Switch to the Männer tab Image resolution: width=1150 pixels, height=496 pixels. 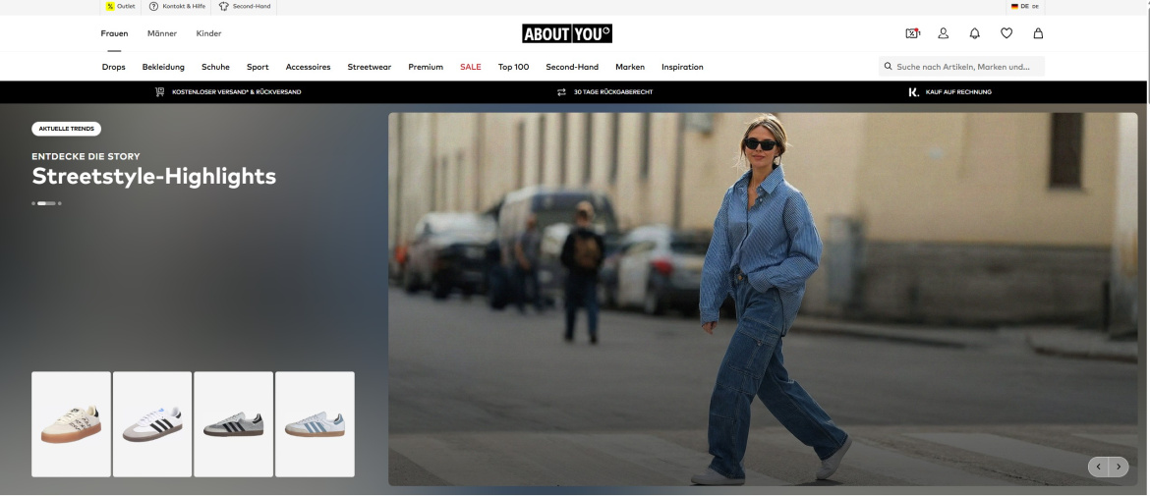point(162,33)
